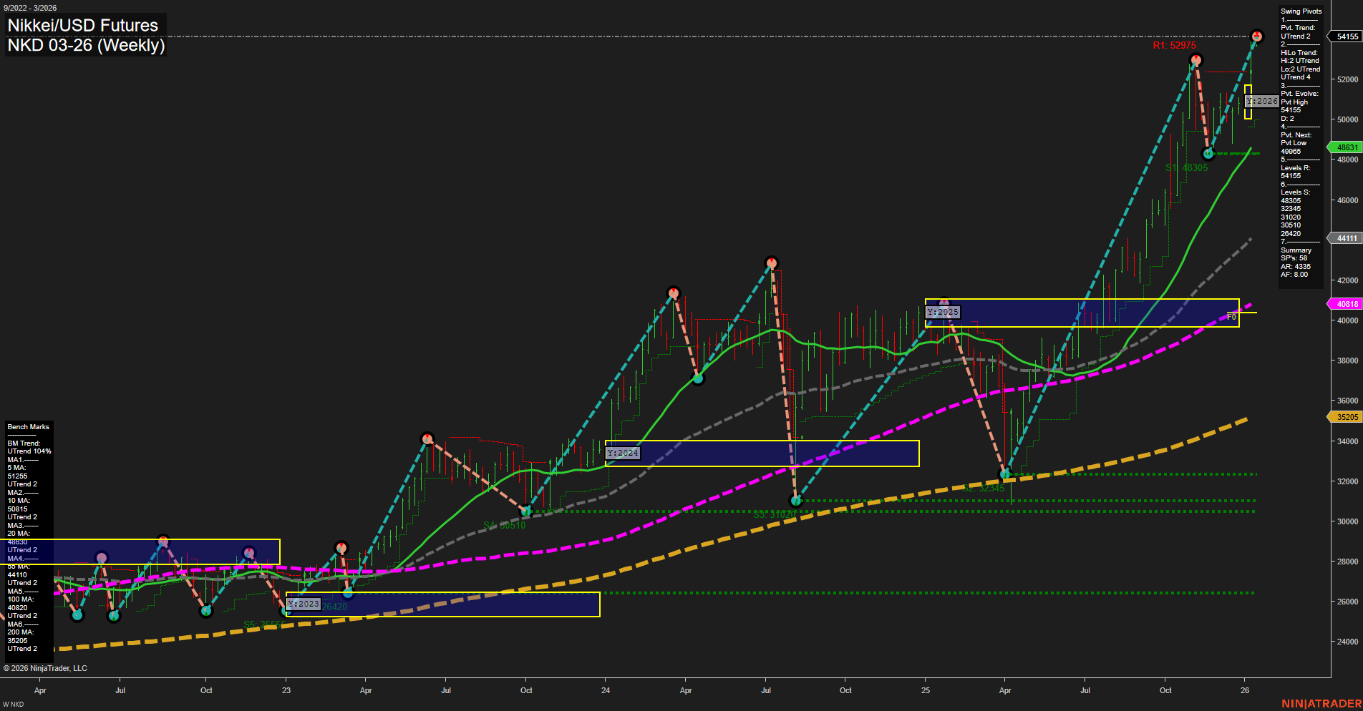The image size is (1363, 711).
Task: Click the 54155 price marker at the top of the axis
Action: pyautogui.click(x=1347, y=36)
